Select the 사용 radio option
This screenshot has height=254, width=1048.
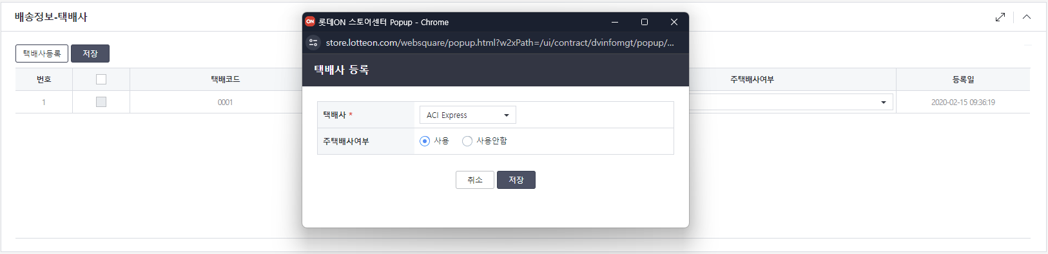pyautogui.click(x=425, y=141)
